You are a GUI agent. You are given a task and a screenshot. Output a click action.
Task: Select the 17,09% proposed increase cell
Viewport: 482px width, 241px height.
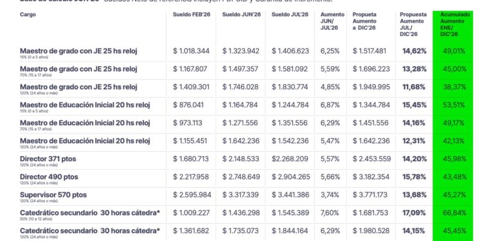pyautogui.click(x=415, y=213)
